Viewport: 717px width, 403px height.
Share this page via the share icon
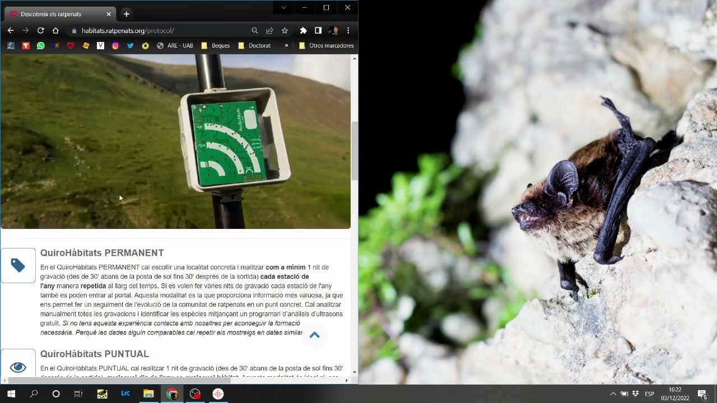[270, 31]
